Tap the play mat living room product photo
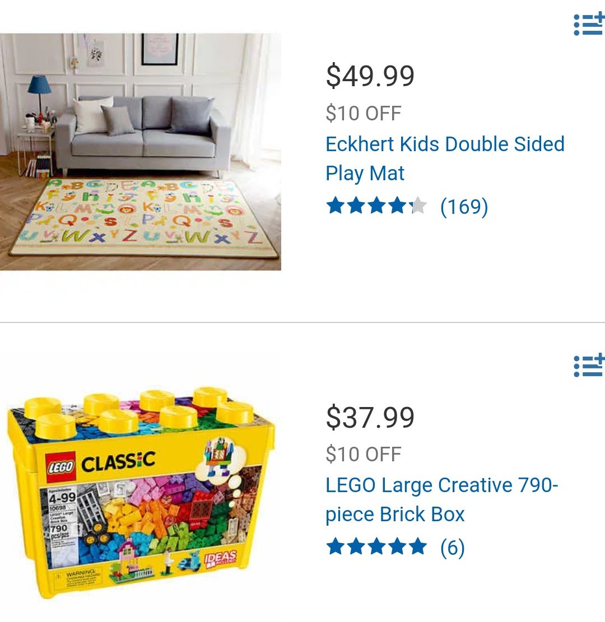Screen dimensions: 605x622 click(141, 152)
